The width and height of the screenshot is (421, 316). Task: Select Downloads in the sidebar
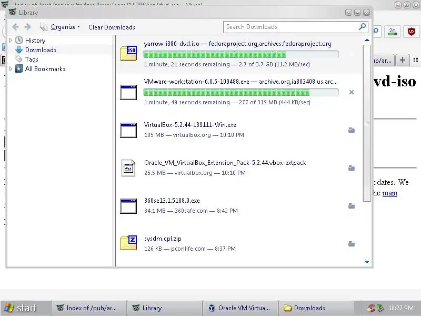[x=41, y=50]
